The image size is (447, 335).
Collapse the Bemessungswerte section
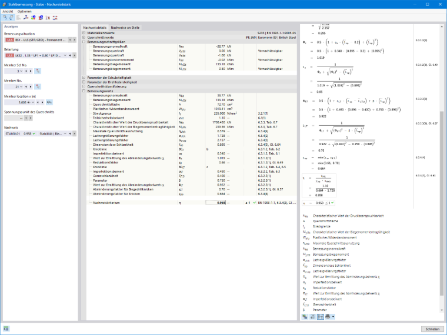84,91
